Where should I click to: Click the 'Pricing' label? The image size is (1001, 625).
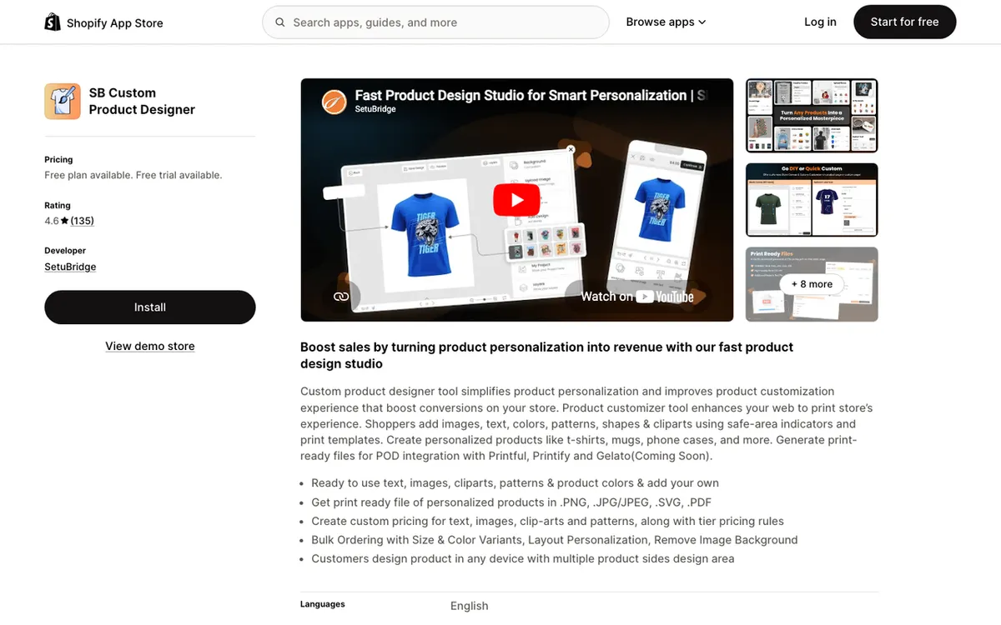[x=58, y=159]
